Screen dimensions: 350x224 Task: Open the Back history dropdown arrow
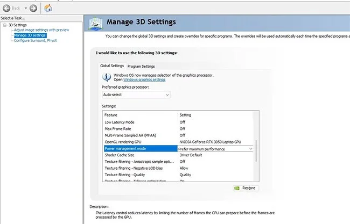(25, 8)
